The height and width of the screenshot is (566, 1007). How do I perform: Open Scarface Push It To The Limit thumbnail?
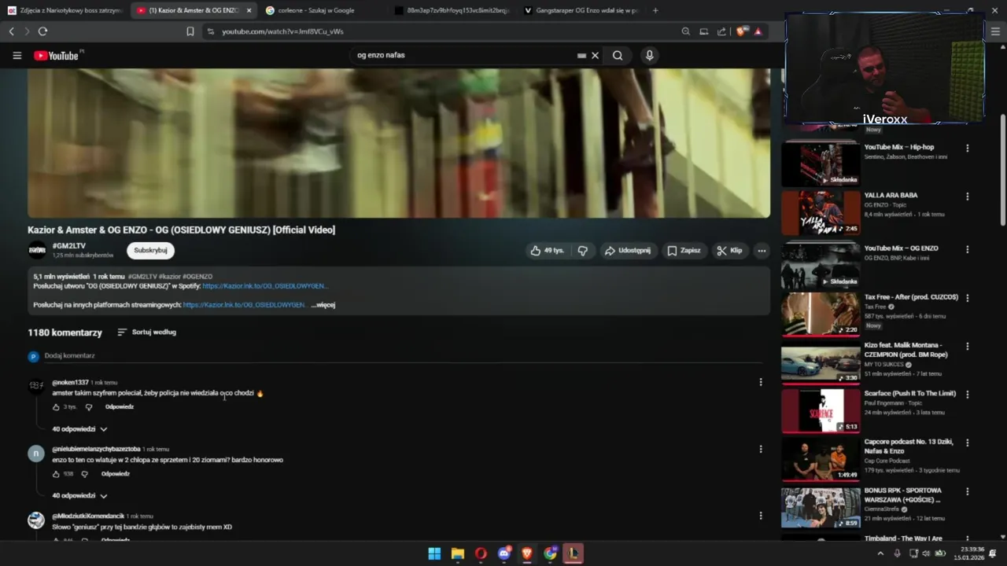pyautogui.click(x=821, y=410)
